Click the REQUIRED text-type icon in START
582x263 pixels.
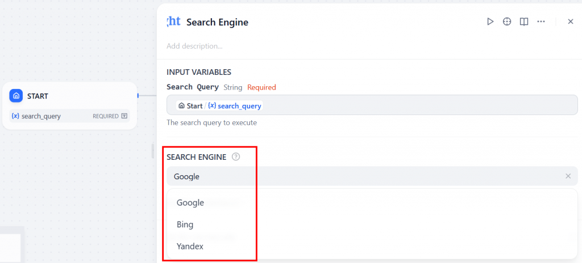124,116
